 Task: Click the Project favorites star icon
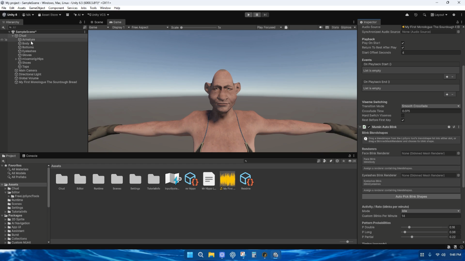343,161
